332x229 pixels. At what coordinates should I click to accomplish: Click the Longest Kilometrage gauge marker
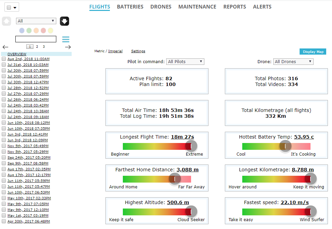pyautogui.click(x=311, y=179)
